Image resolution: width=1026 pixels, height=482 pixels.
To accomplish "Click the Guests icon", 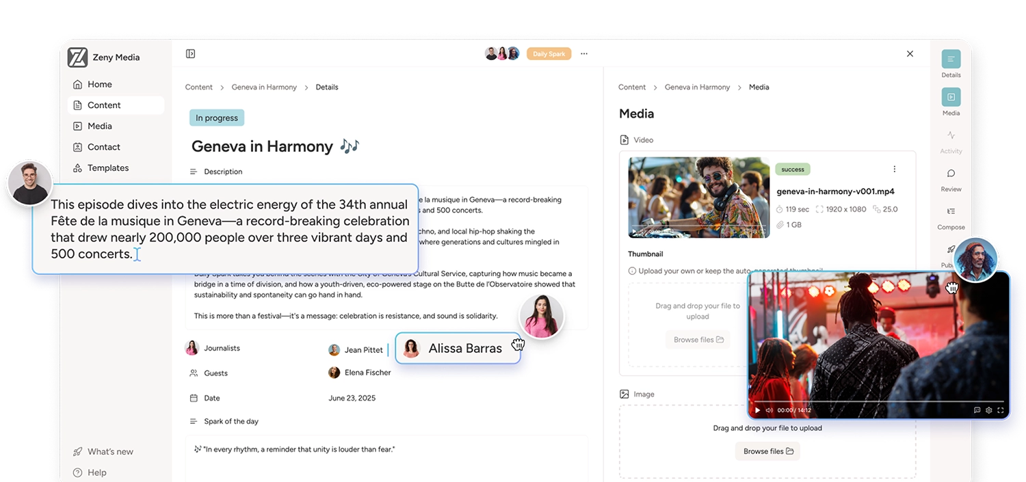I will [x=194, y=373].
